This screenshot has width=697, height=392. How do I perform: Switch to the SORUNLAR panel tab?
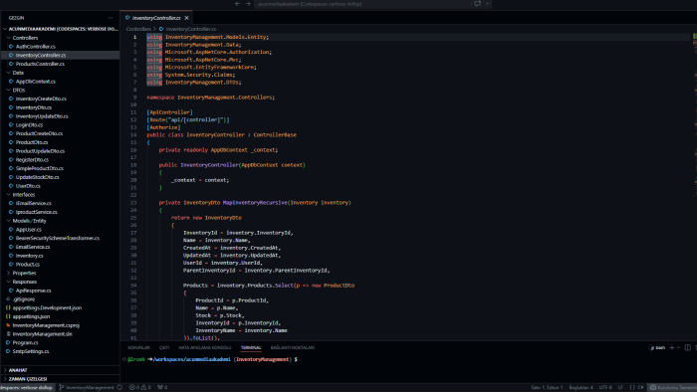(138, 347)
